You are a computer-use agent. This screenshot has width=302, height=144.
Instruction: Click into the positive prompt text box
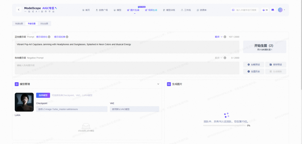[x=127, y=47]
